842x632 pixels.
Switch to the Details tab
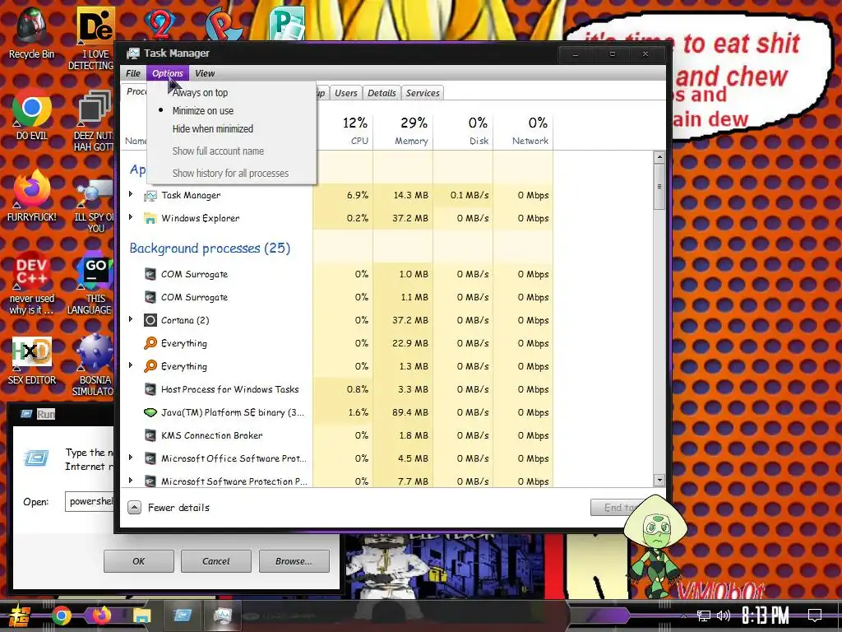coord(382,93)
